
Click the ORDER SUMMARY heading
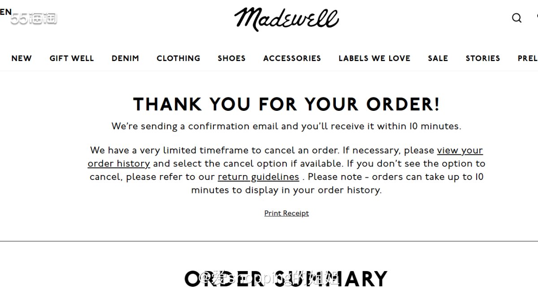click(x=286, y=279)
